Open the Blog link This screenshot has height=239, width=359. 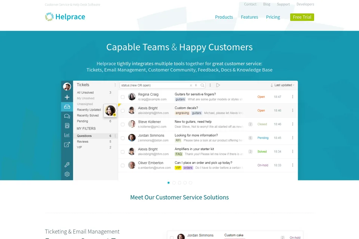click(267, 4)
